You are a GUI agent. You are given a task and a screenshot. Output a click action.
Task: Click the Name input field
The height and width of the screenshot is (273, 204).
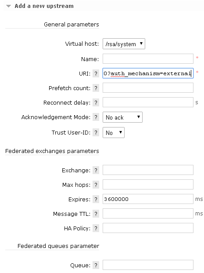click(x=148, y=59)
